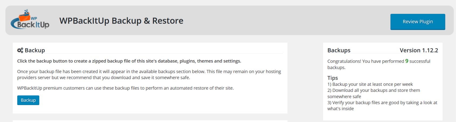Viewport: 456px width, 122px height.
Task: Start a backup with the blue Backup button
Action: [x=28, y=100]
